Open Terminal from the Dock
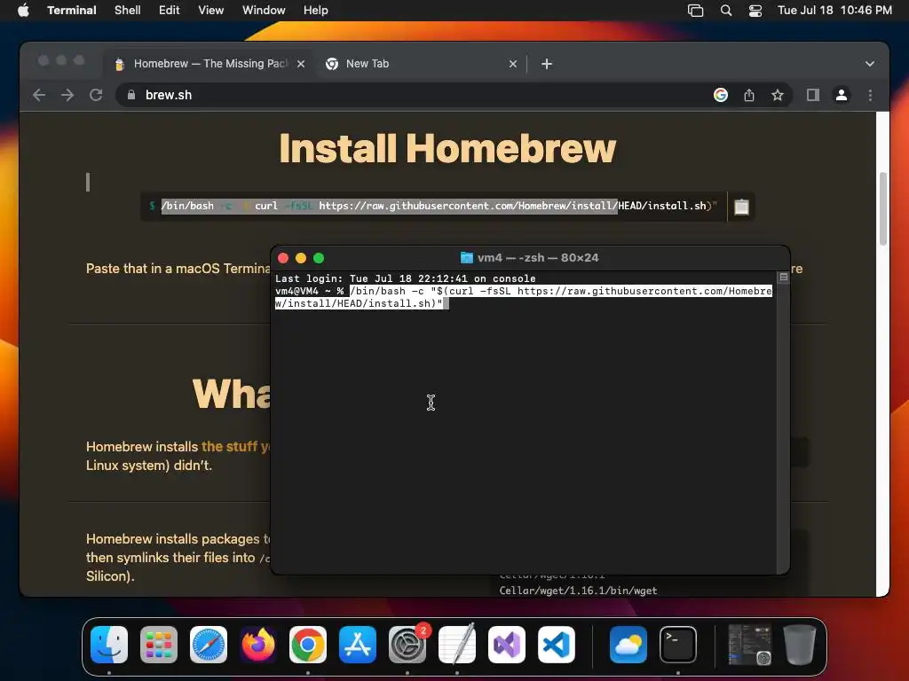 point(678,645)
